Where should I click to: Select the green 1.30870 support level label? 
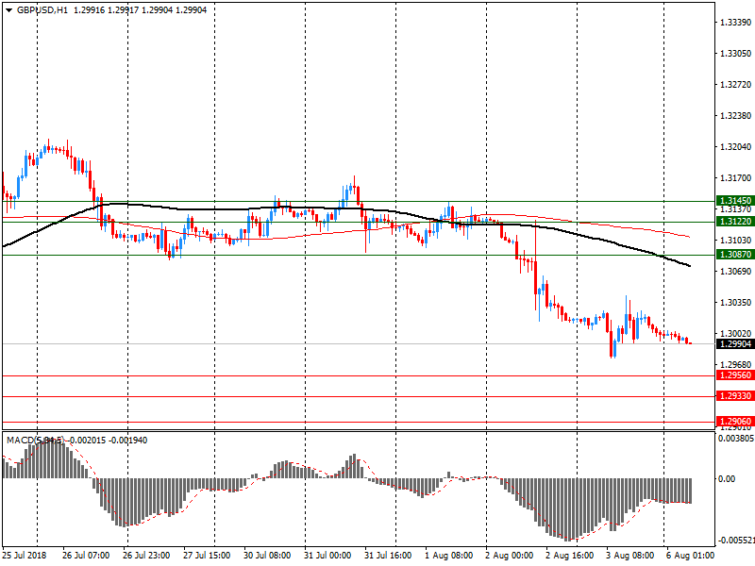pyautogui.click(x=734, y=255)
